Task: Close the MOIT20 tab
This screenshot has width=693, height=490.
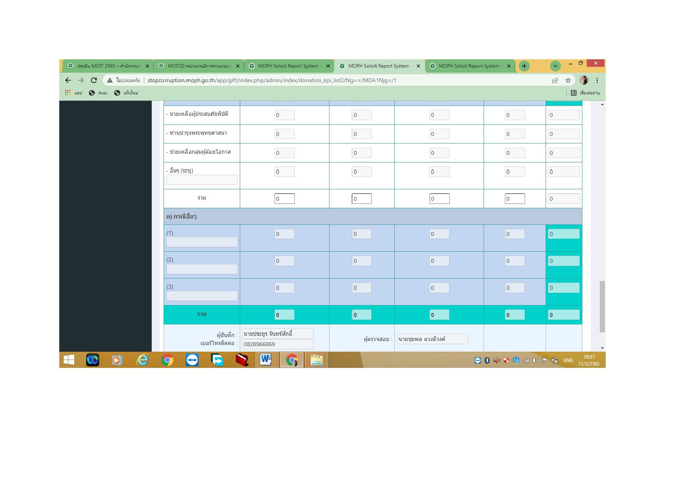Action: (x=238, y=66)
